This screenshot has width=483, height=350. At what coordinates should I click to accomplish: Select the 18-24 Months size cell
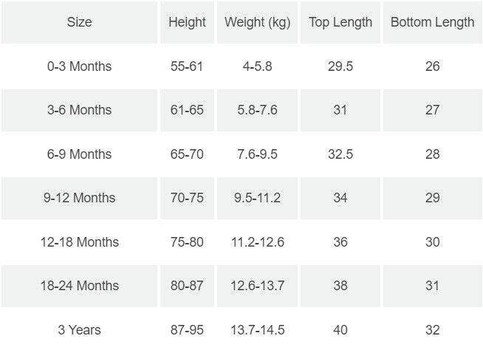click(79, 286)
